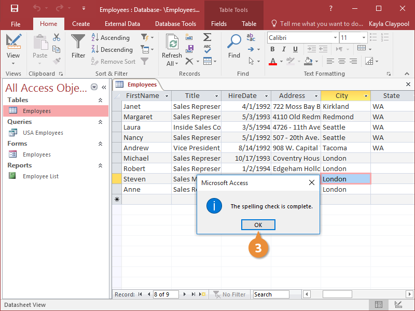Screen dimensions: 415x311
Task: Click the Totals sigma icon
Action: point(207,37)
